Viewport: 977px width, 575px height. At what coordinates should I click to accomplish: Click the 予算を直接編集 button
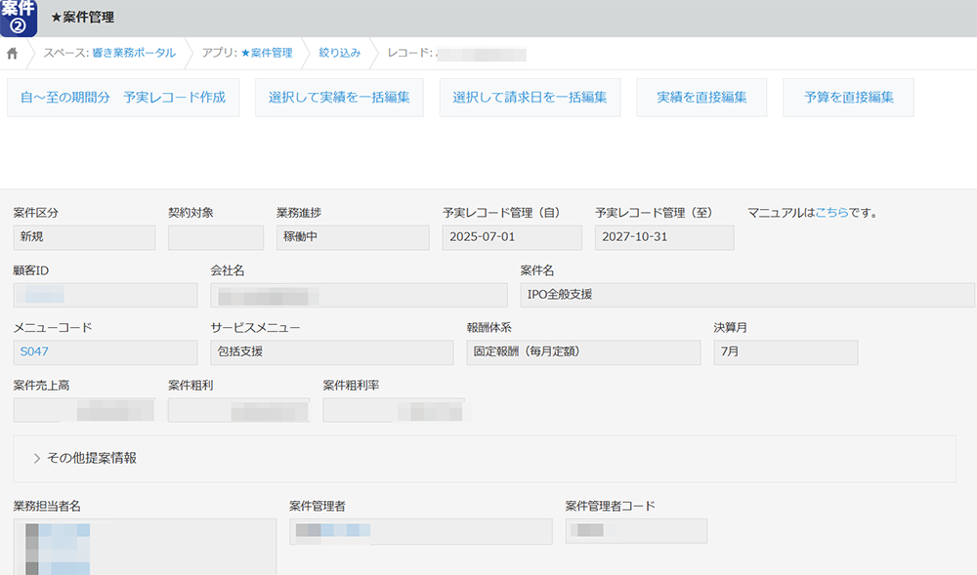tap(848, 98)
